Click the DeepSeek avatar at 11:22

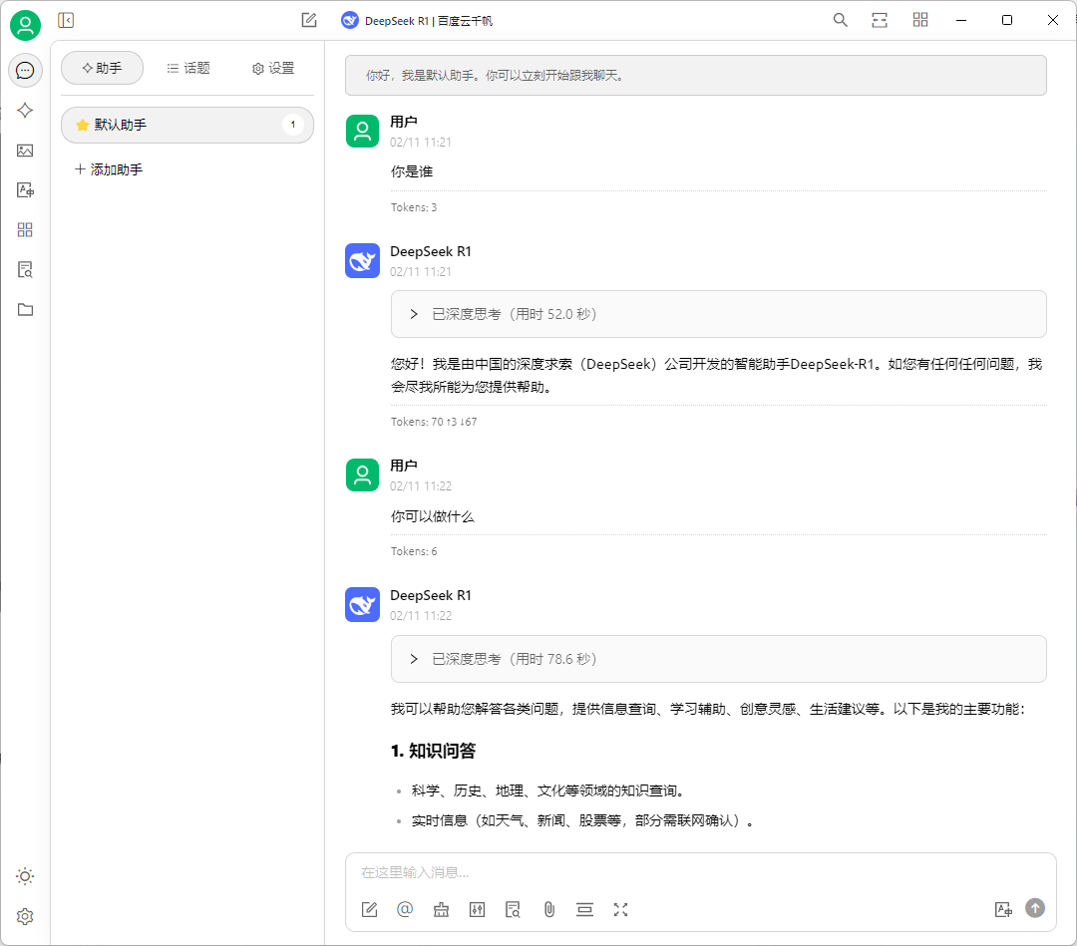362,605
